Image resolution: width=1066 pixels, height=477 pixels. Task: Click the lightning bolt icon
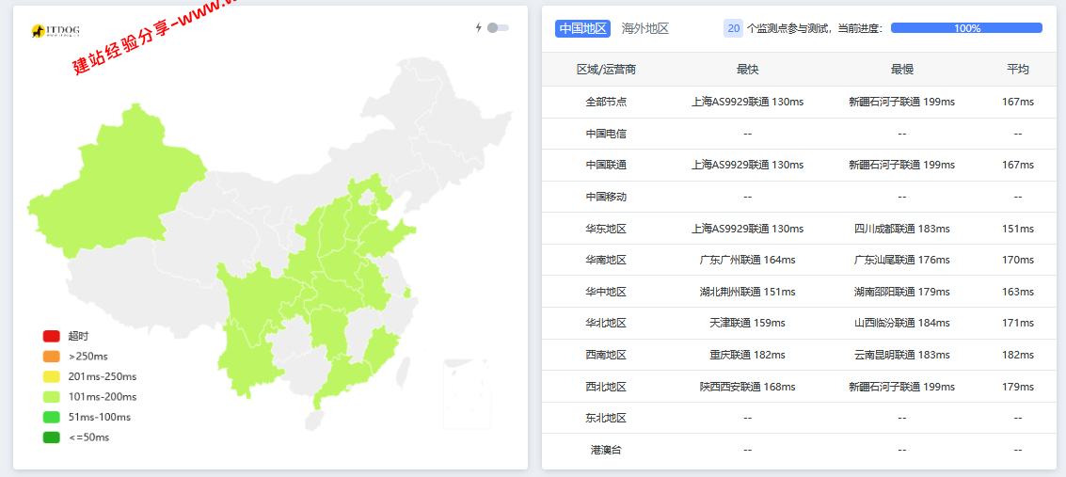tap(479, 28)
